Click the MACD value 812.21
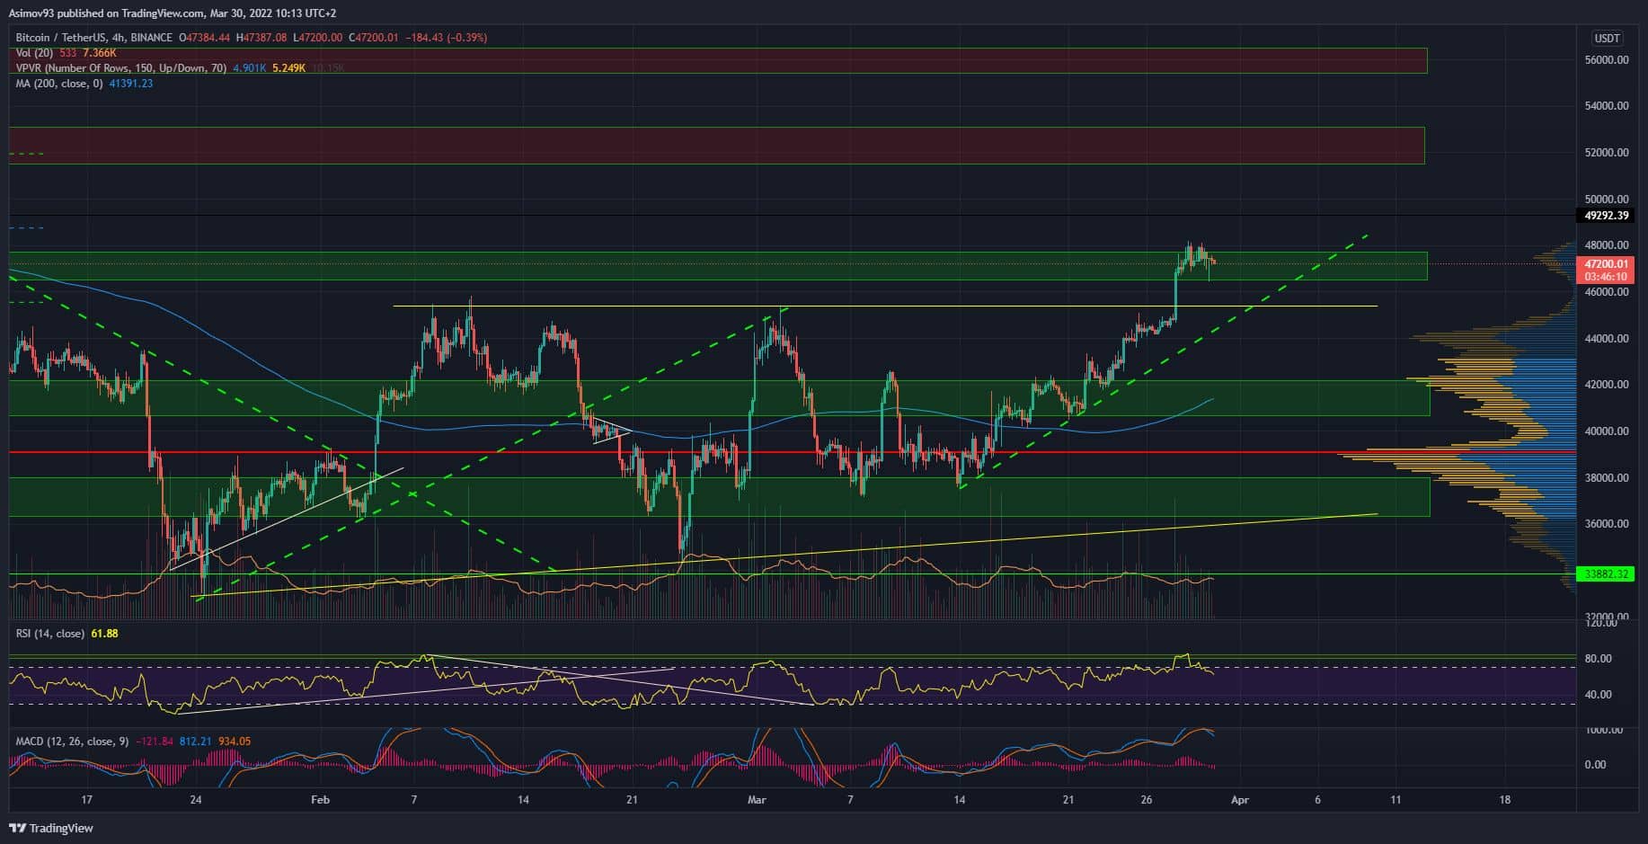The image size is (1648, 844). pos(195,742)
